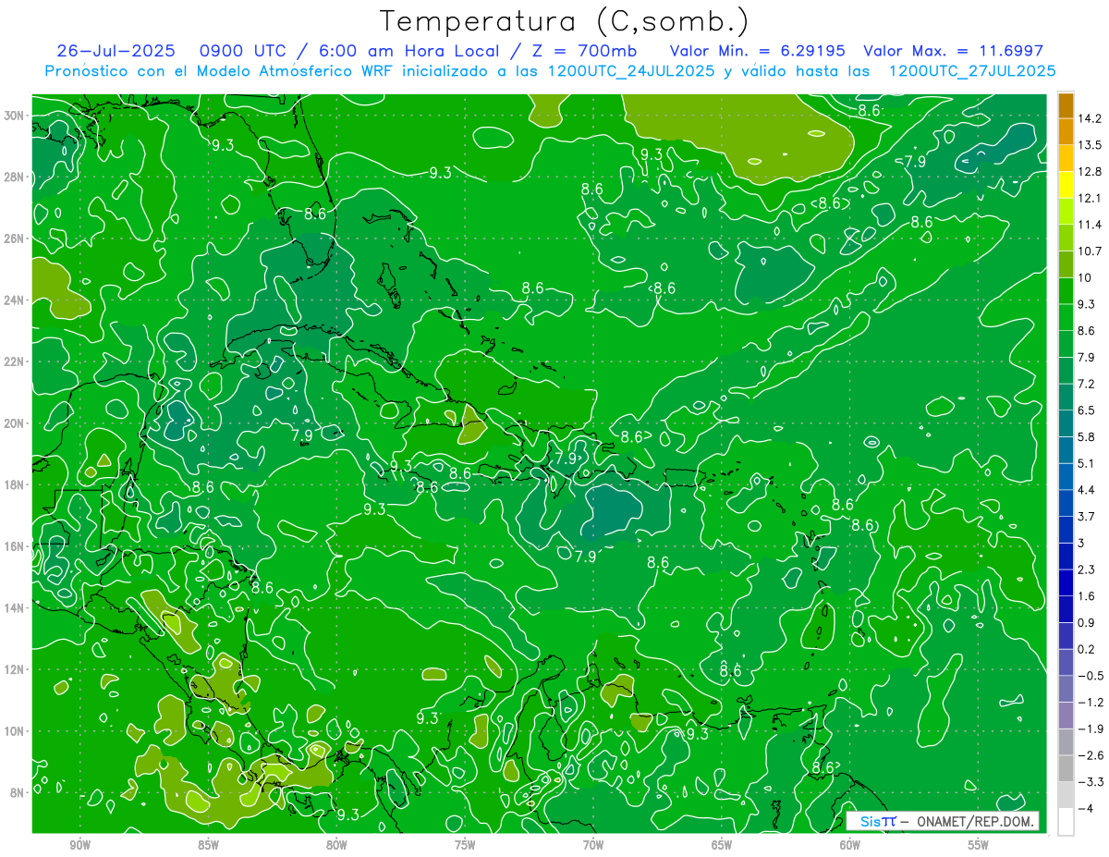Click the colorbar label "4.4"
Screen dimensions: 1109x857
click(1087, 490)
